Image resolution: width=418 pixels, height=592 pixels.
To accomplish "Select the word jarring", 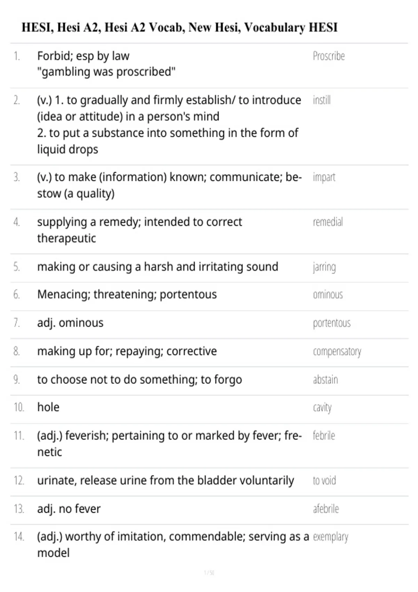I will click(324, 267).
